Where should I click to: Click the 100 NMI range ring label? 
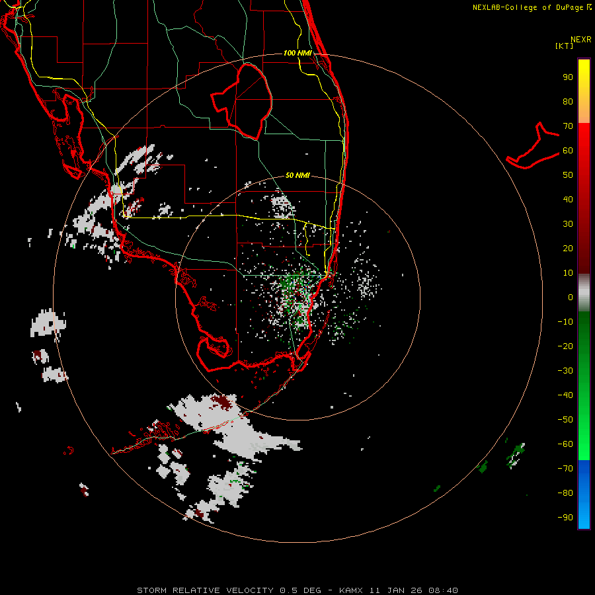point(297,53)
